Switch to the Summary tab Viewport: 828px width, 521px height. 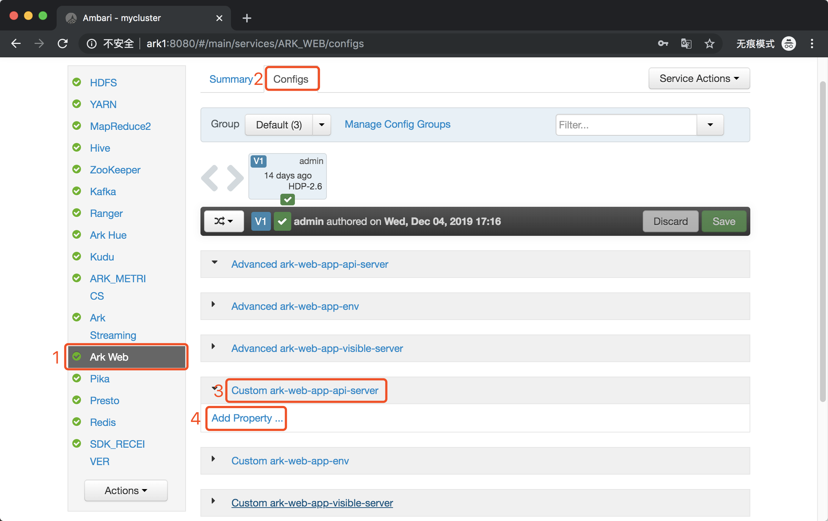(231, 79)
